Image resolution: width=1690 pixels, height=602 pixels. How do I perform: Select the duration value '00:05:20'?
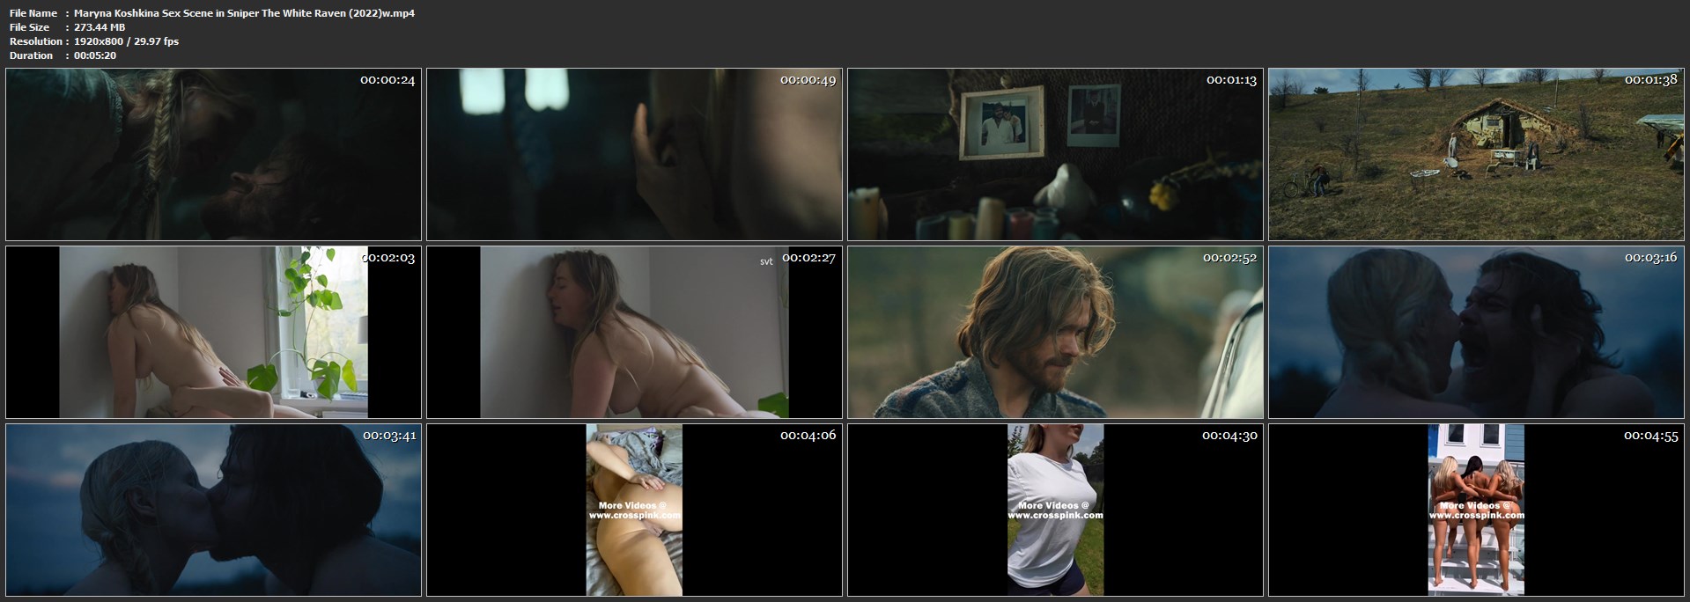[95, 55]
